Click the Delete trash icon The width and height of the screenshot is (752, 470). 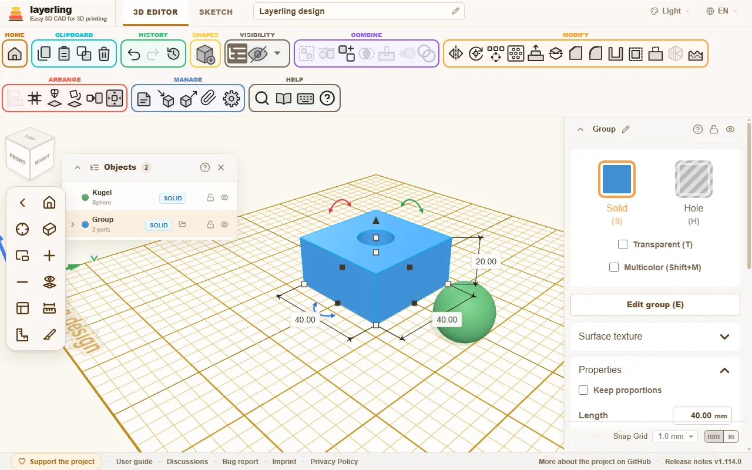click(104, 54)
